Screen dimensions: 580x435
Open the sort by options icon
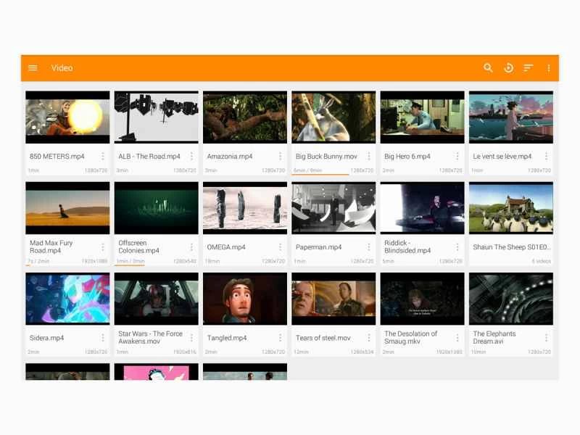coord(529,68)
